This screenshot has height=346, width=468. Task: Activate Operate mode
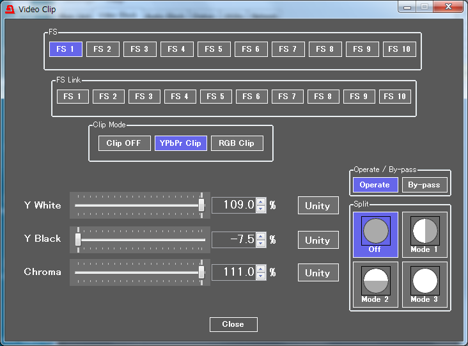(375, 185)
